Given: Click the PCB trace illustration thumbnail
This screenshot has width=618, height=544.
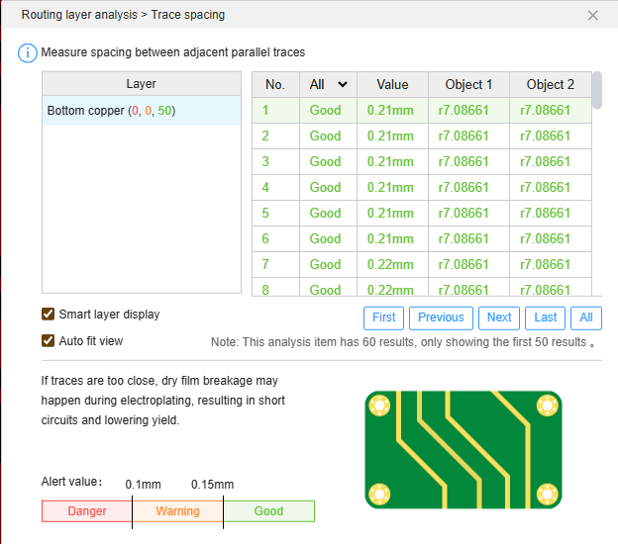Looking at the screenshot, I should coord(463,449).
